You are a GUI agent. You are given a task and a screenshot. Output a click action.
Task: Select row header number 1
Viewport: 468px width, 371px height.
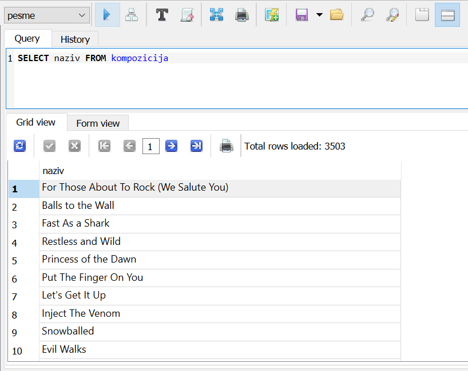pos(24,189)
